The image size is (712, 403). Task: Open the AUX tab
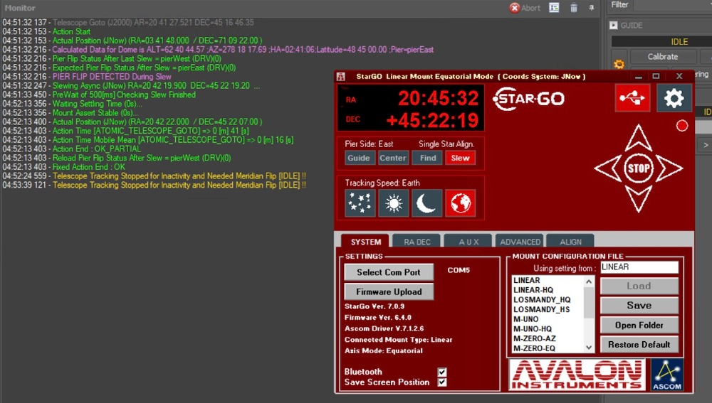468,242
